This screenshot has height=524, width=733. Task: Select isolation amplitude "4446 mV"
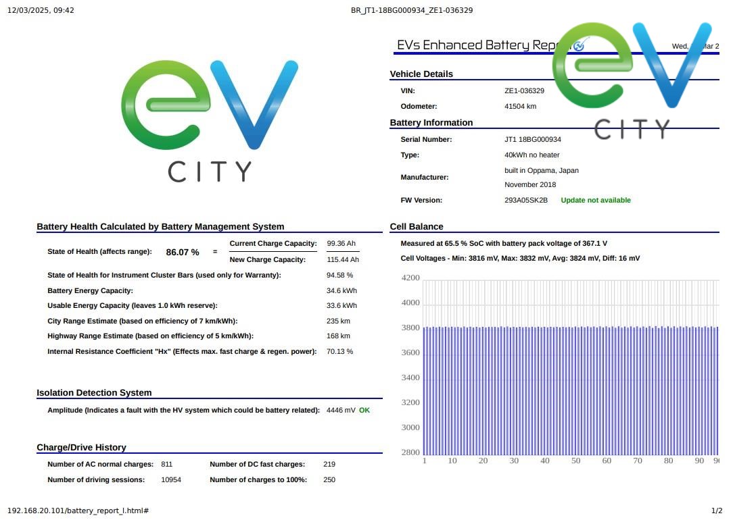(341, 410)
